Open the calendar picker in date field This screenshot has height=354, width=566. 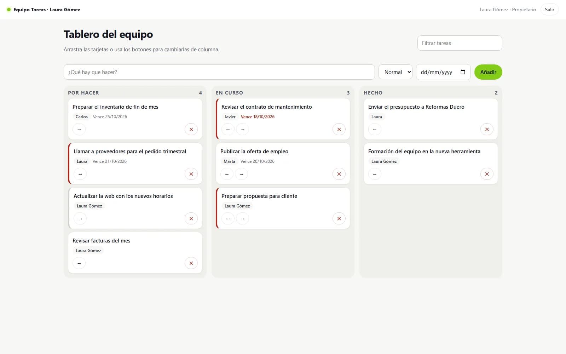click(463, 72)
